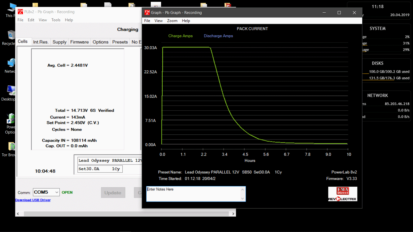
Task: Click the Charge Amps legend label
Action: 180,36
